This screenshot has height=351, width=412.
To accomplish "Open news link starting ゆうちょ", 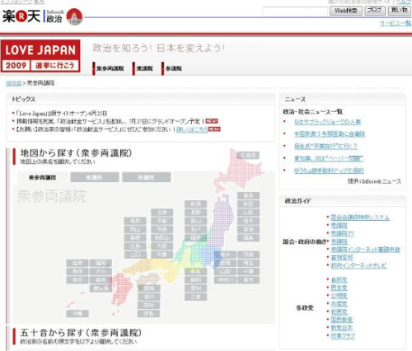I will pyautogui.click(x=329, y=171).
